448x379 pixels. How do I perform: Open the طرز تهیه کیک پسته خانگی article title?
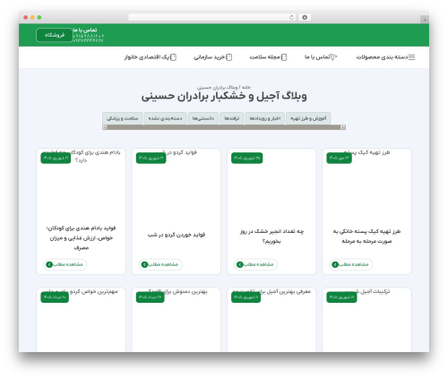[x=366, y=236]
